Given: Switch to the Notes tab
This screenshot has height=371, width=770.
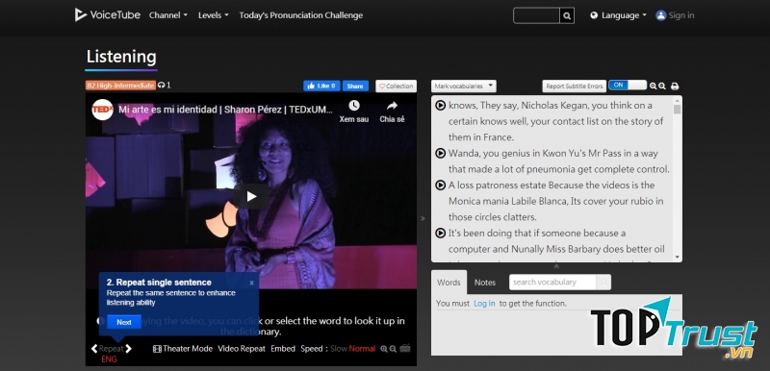Looking at the screenshot, I should (x=485, y=283).
